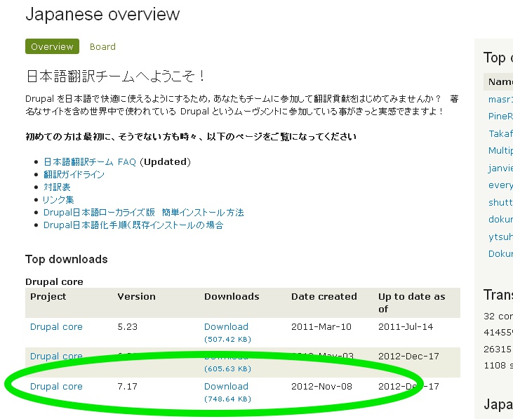Screen dimensions: 513x419
Task: Open the 対訳表 link
Action: click(x=57, y=187)
